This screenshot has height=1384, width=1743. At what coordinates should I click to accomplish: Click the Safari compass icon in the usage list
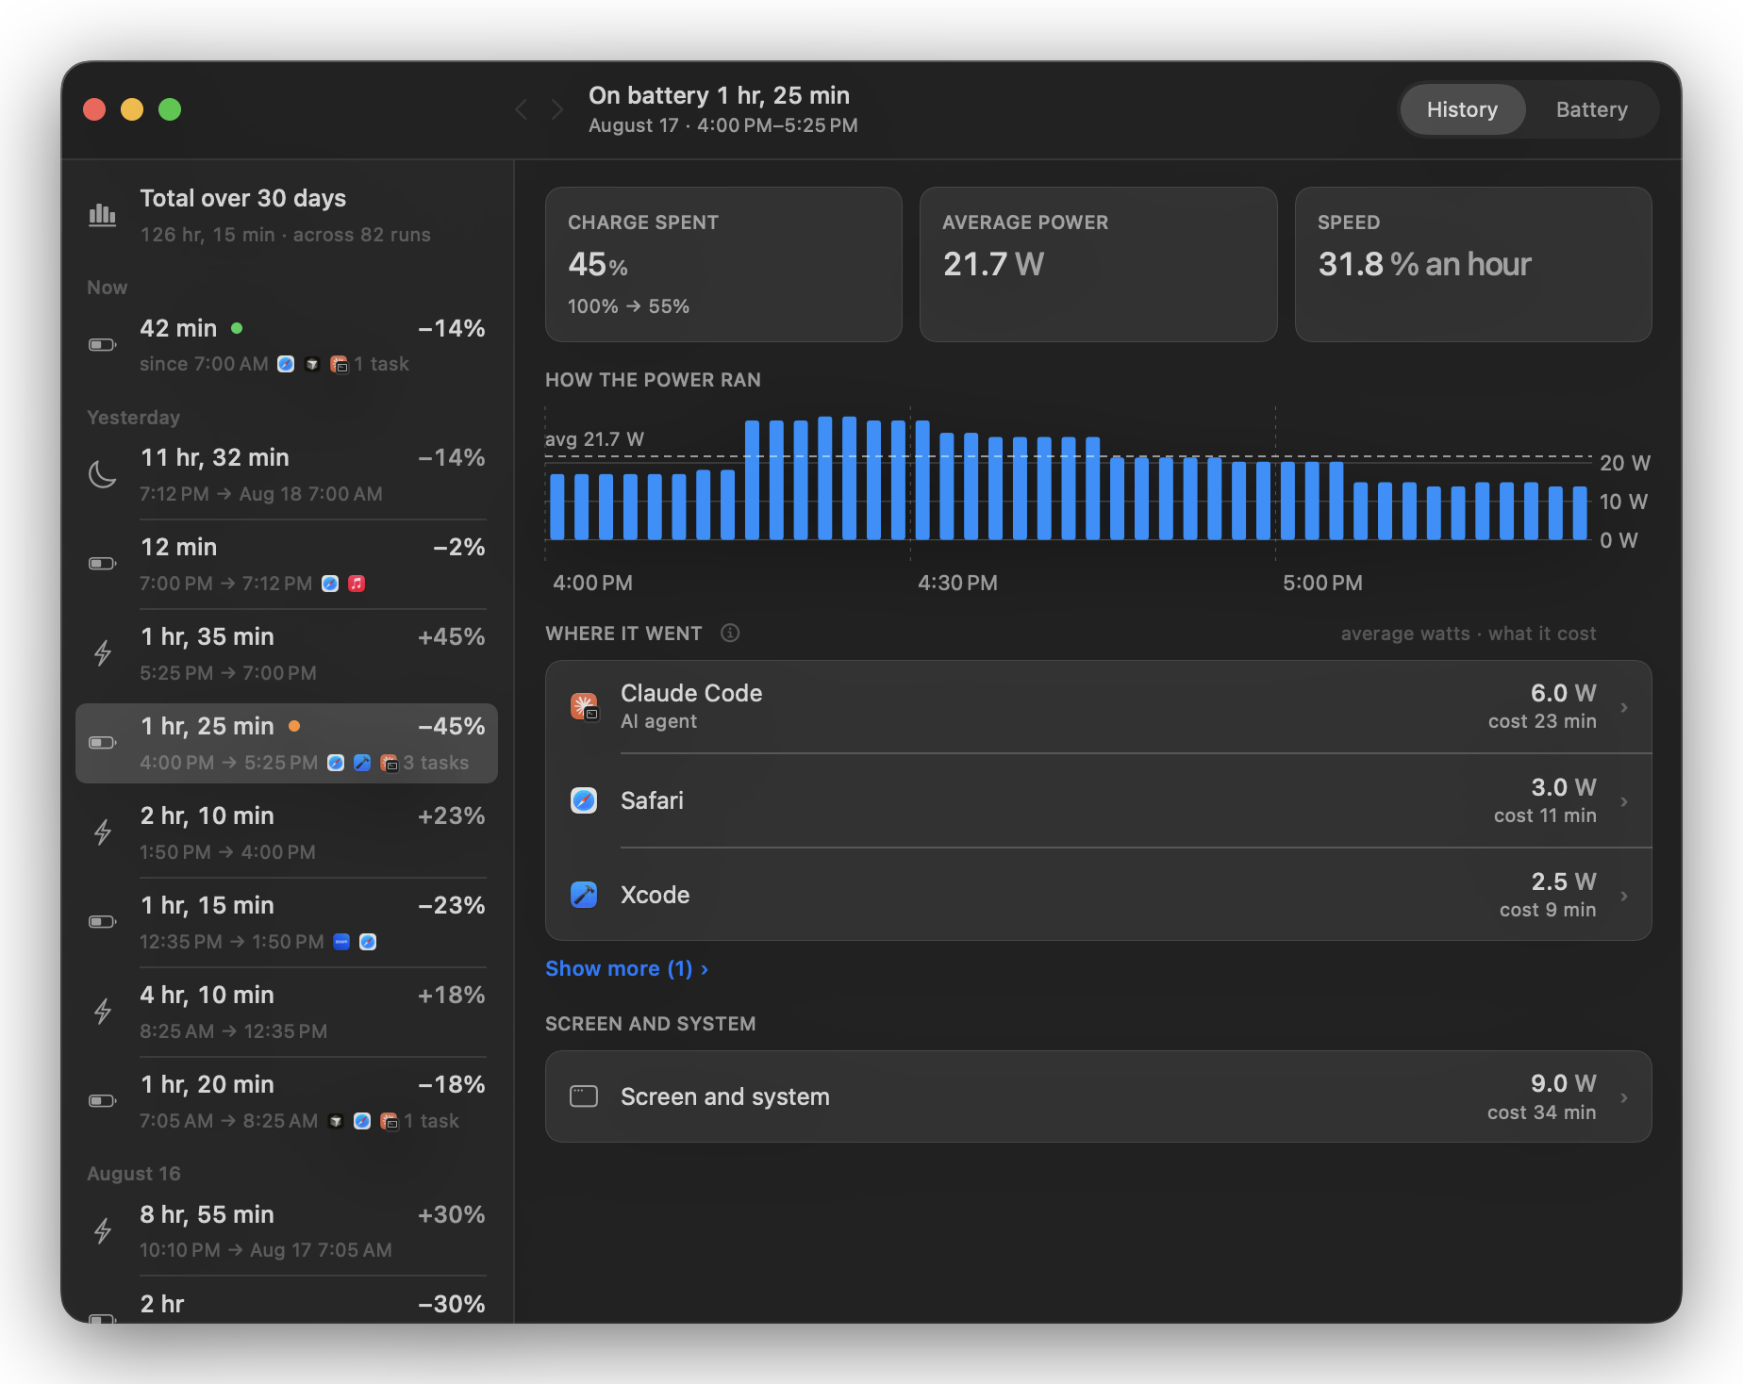(x=584, y=800)
